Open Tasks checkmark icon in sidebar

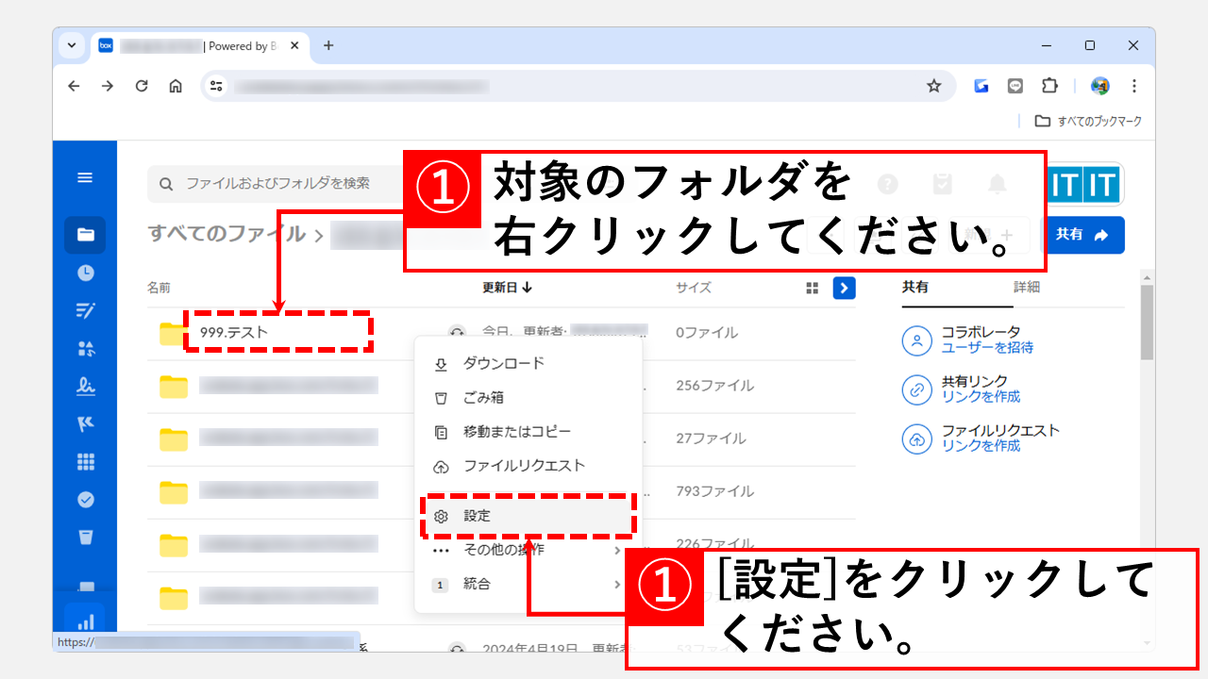[85, 499]
